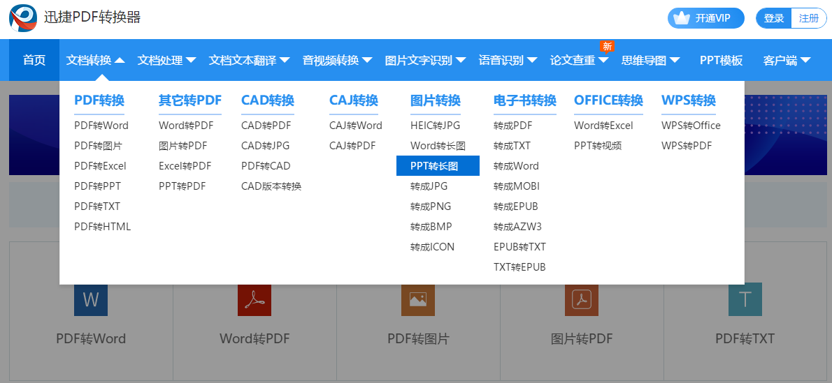Select PPT转长图 menu item
Screen dimensions: 832x383
coord(438,166)
